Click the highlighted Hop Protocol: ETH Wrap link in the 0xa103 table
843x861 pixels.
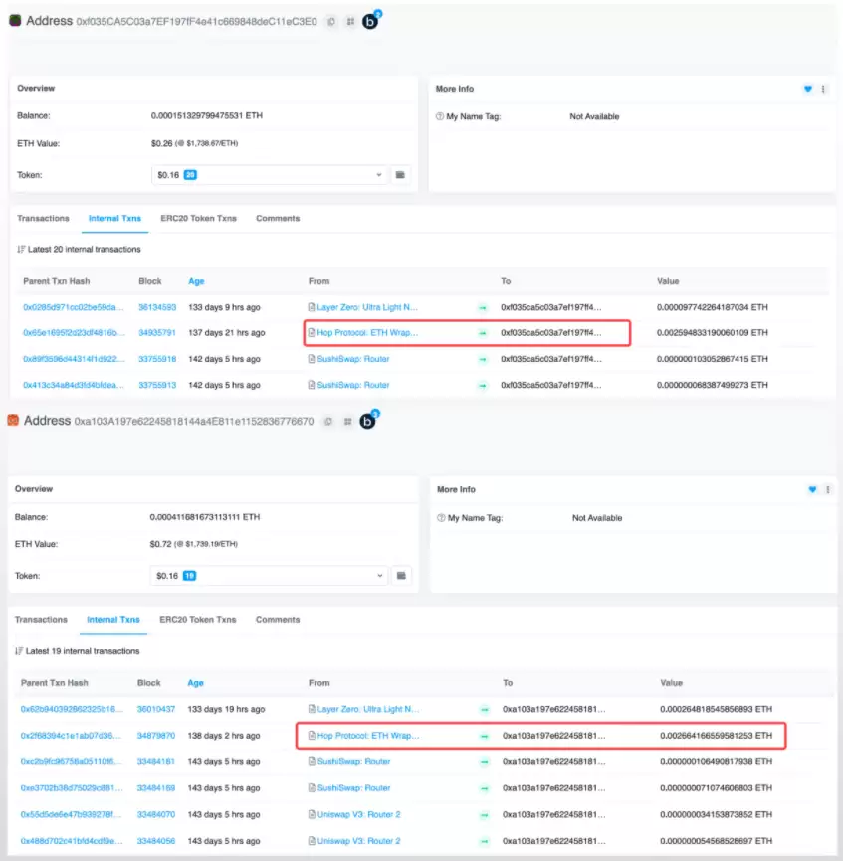(367, 736)
